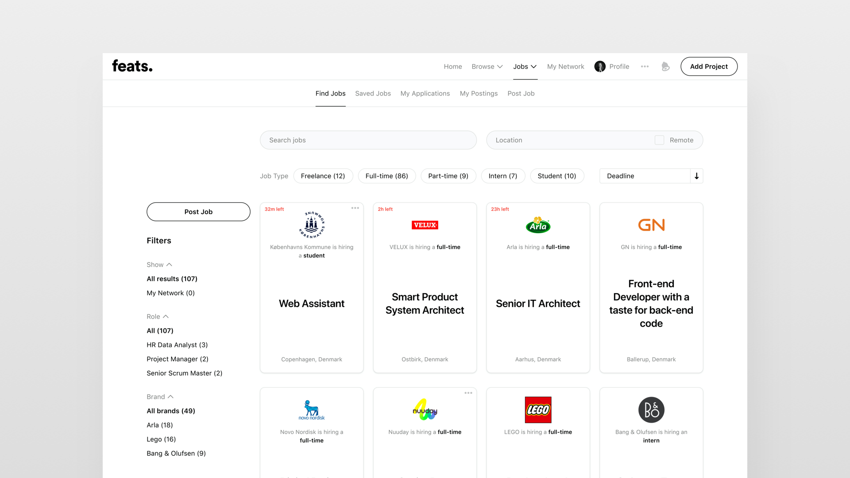Select My Network (0) filter
Image resolution: width=850 pixels, height=478 pixels.
tap(170, 293)
